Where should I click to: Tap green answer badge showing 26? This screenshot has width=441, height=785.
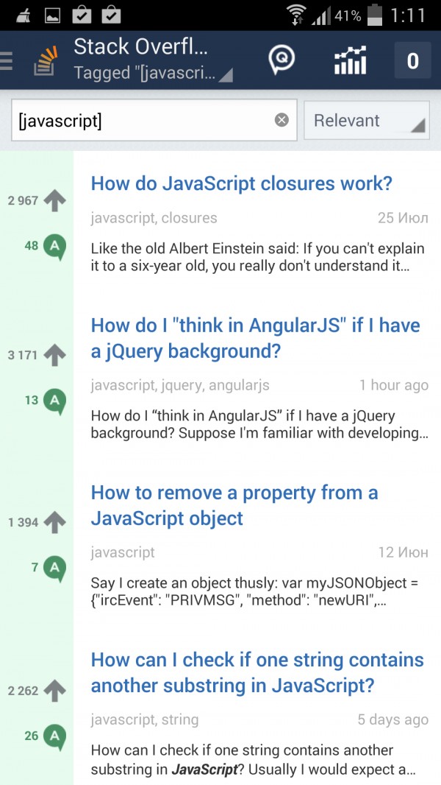click(54, 736)
